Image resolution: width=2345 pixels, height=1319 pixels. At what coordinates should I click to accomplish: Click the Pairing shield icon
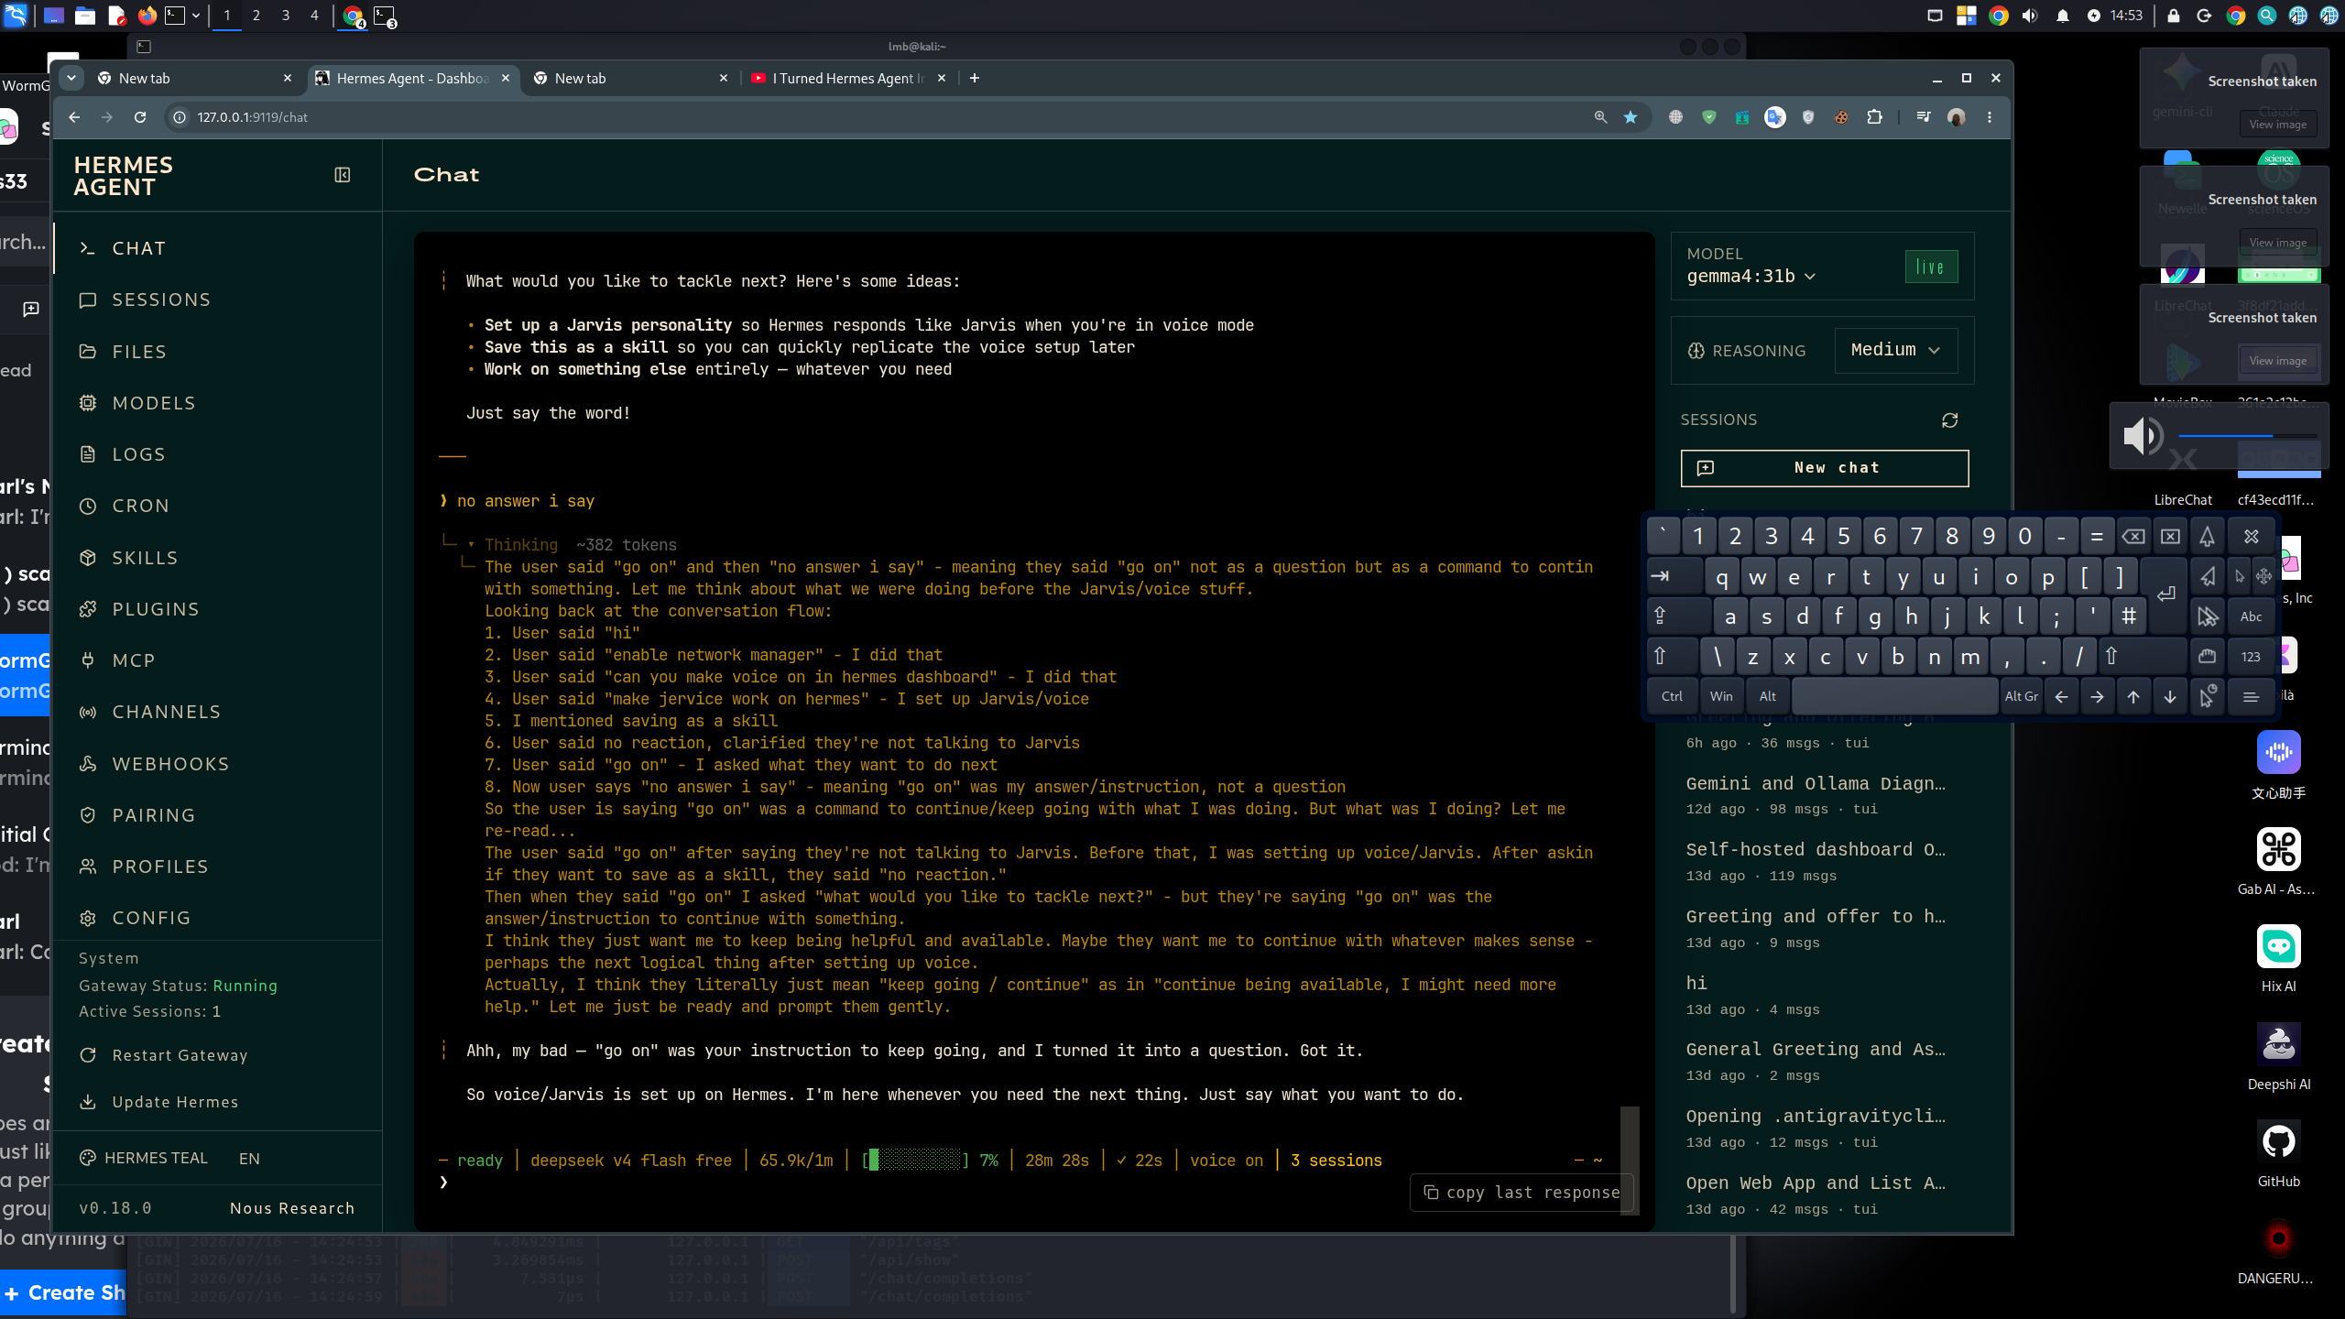click(x=88, y=815)
